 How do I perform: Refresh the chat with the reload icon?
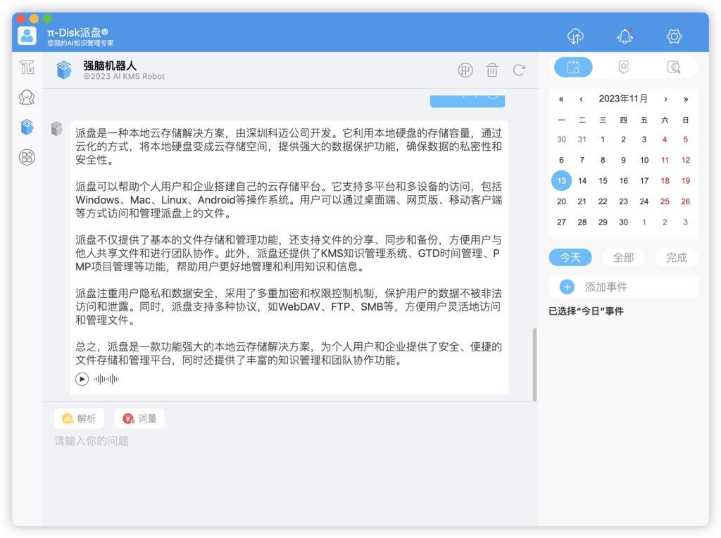[519, 70]
